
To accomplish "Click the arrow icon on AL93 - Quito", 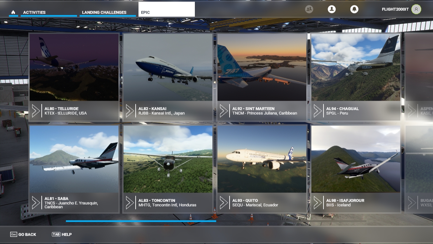I will pos(224,202).
